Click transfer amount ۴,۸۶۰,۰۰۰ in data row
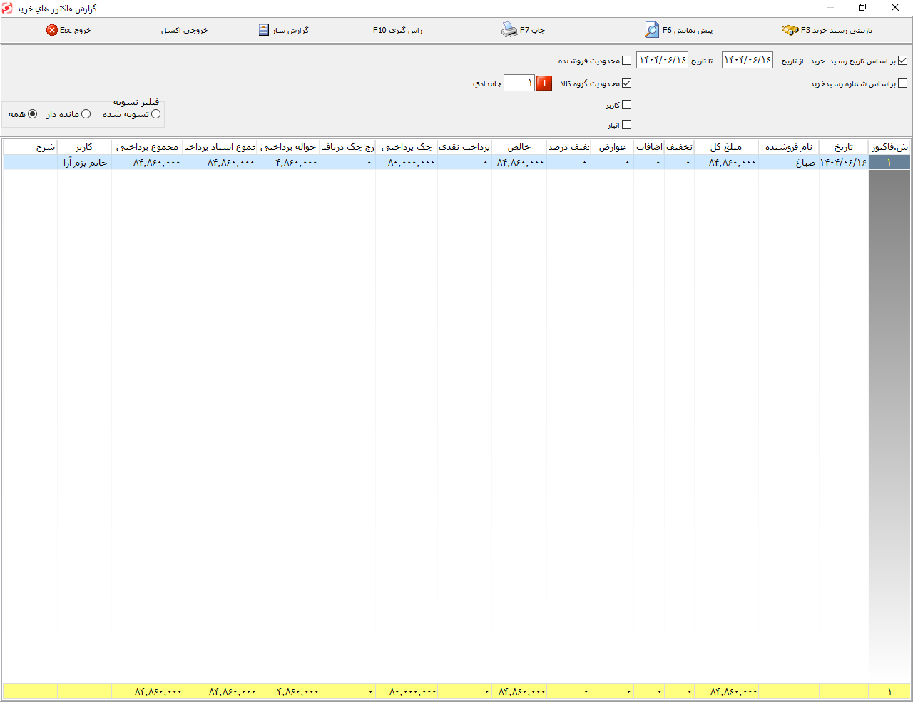913x702 pixels. click(288, 163)
